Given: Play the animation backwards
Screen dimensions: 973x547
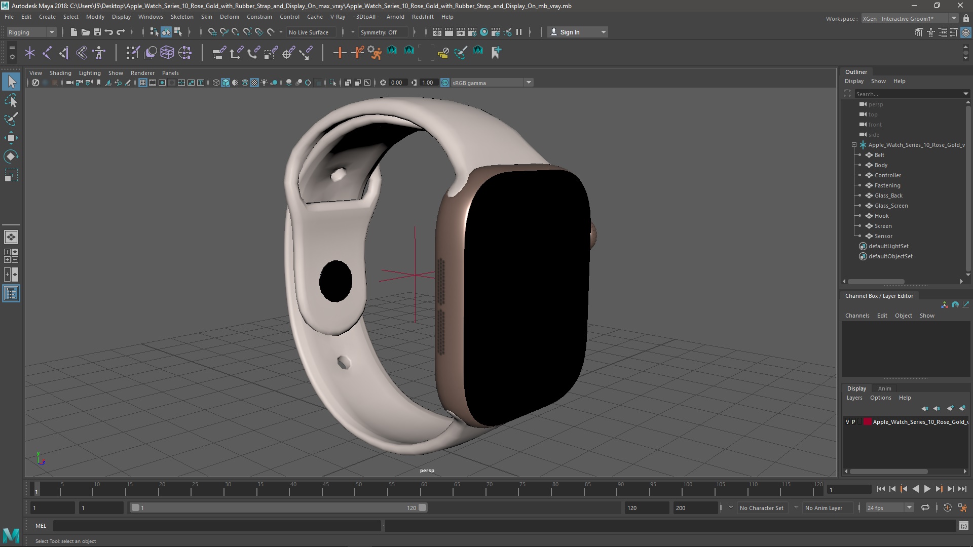Looking at the screenshot, I should click(915, 489).
